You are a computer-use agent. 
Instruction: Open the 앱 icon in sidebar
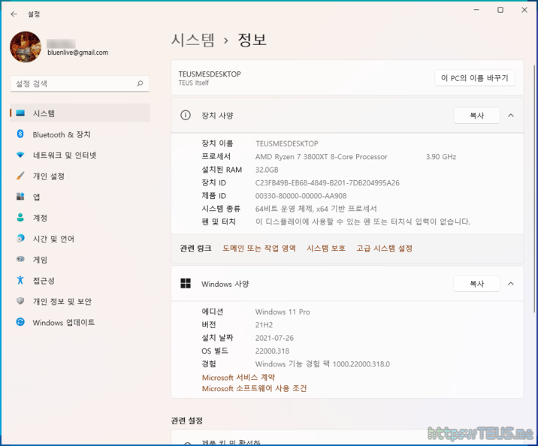[20, 197]
